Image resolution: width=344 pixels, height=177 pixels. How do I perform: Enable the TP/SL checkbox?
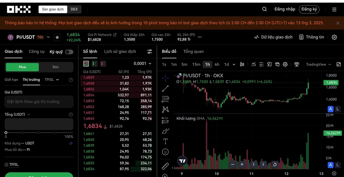point(7,164)
